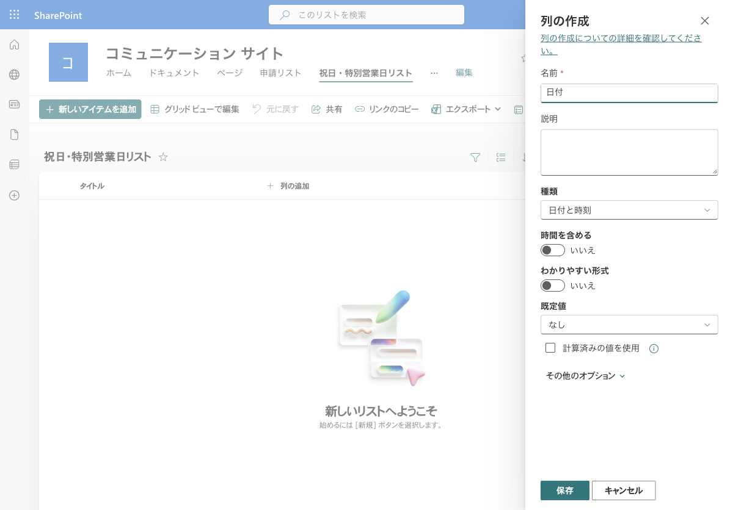Open the news feed icon in left rail
Image resolution: width=733 pixels, height=510 pixels.
tap(14, 104)
